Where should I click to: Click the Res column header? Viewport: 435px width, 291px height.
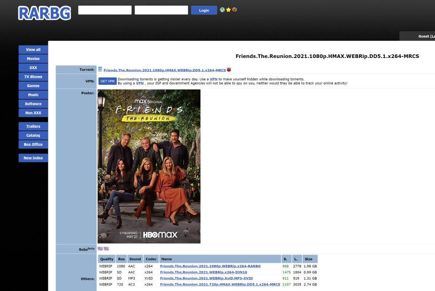coord(121,259)
